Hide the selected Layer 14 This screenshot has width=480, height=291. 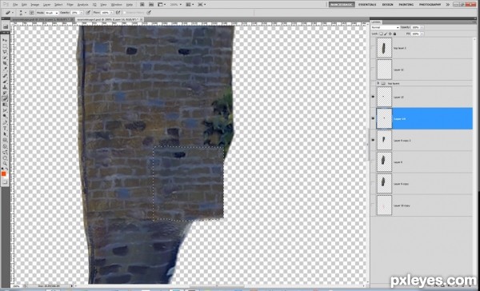[x=373, y=118]
